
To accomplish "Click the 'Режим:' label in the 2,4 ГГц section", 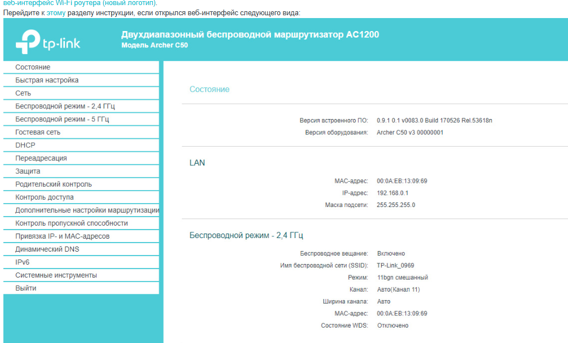I will point(358,278).
